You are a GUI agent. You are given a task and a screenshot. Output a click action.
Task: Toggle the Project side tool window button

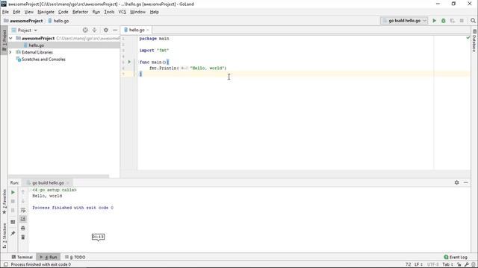point(4,40)
